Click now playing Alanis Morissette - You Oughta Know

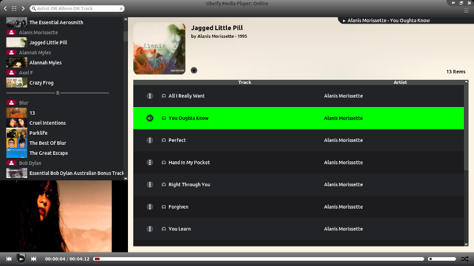click(389, 21)
